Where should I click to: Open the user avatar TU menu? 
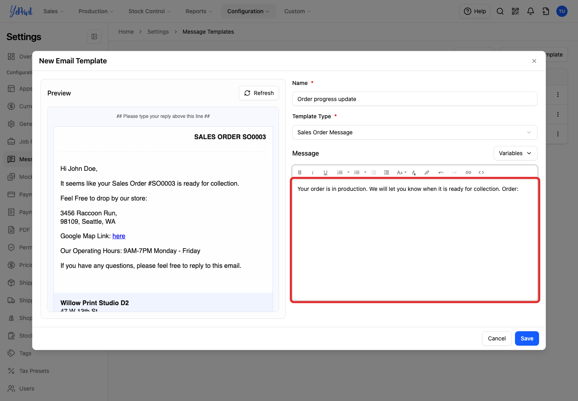click(x=562, y=11)
